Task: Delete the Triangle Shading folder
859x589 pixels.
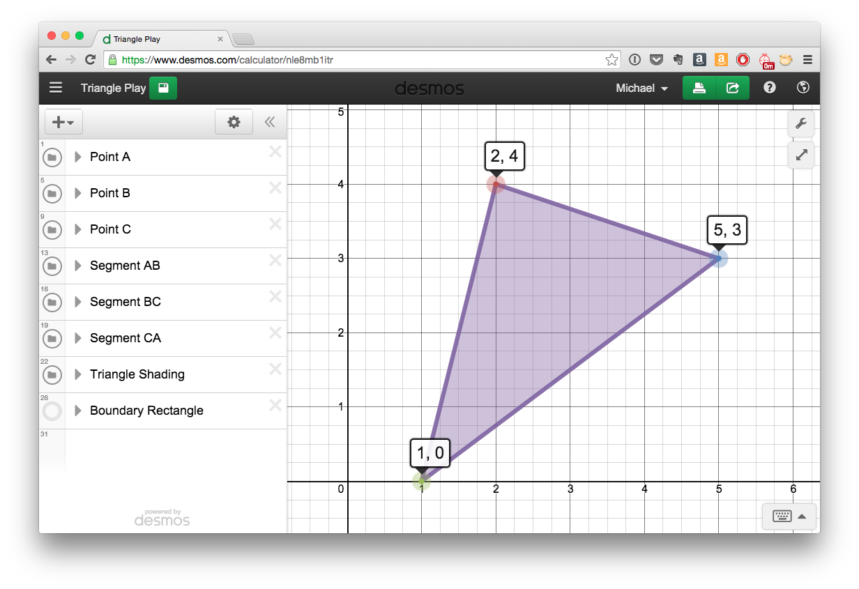Action: pyautogui.click(x=275, y=369)
